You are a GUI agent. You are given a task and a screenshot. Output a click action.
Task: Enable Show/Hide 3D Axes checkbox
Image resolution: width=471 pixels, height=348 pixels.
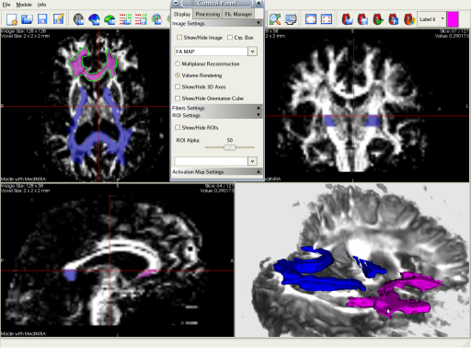click(178, 87)
